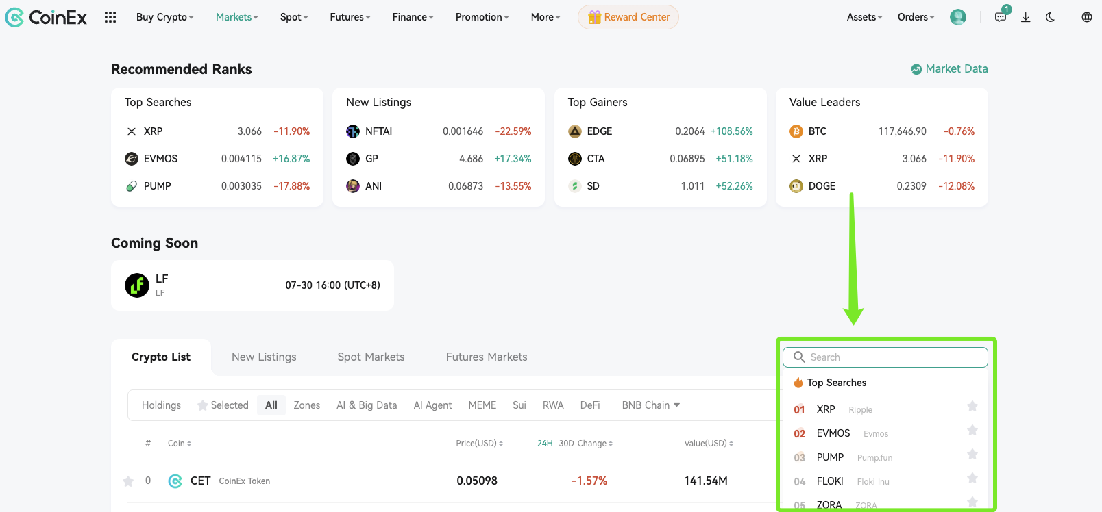Image resolution: width=1102 pixels, height=512 pixels.
Task: Select the RWA filter
Action: [553, 405]
